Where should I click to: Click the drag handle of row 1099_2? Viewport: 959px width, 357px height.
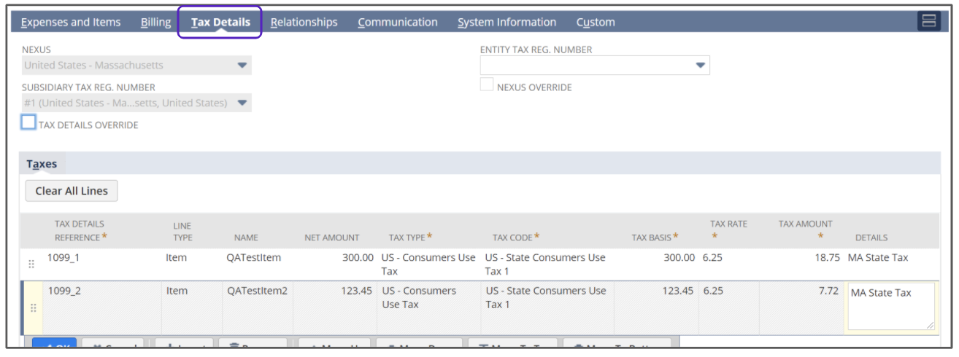click(31, 308)
